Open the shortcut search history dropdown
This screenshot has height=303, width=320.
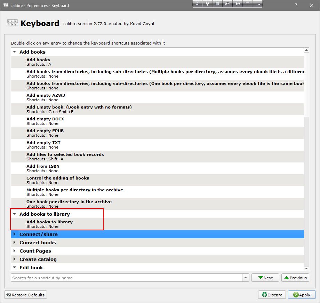(x=246, y=278)
